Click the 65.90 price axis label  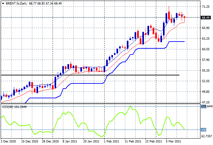point(206,28)
